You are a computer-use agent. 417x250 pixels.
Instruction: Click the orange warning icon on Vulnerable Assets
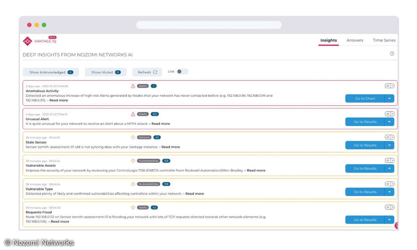click(x=133, y=161)
